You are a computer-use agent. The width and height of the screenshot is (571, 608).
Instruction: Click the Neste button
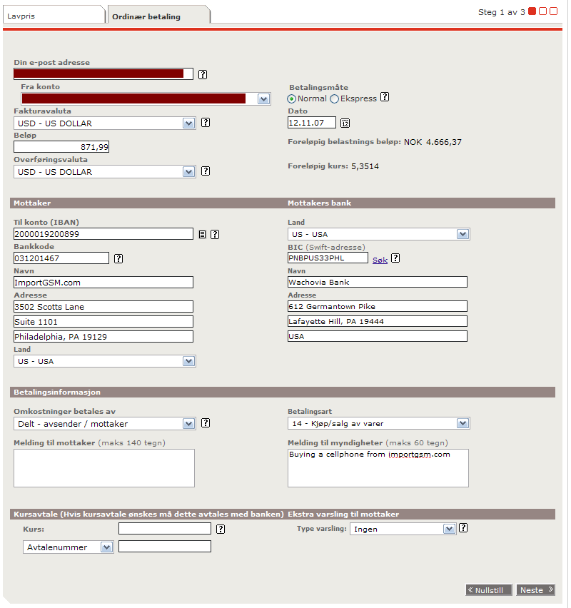(x=536, y=589)
